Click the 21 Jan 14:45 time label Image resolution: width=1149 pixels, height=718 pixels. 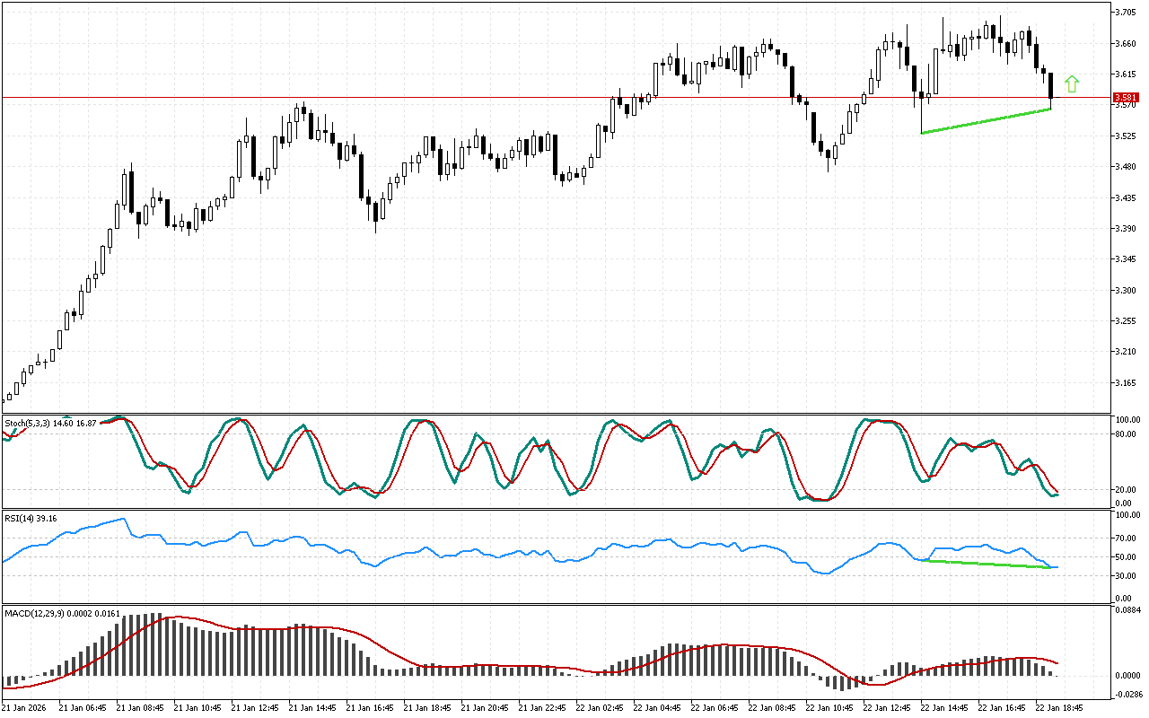(312, 707)
